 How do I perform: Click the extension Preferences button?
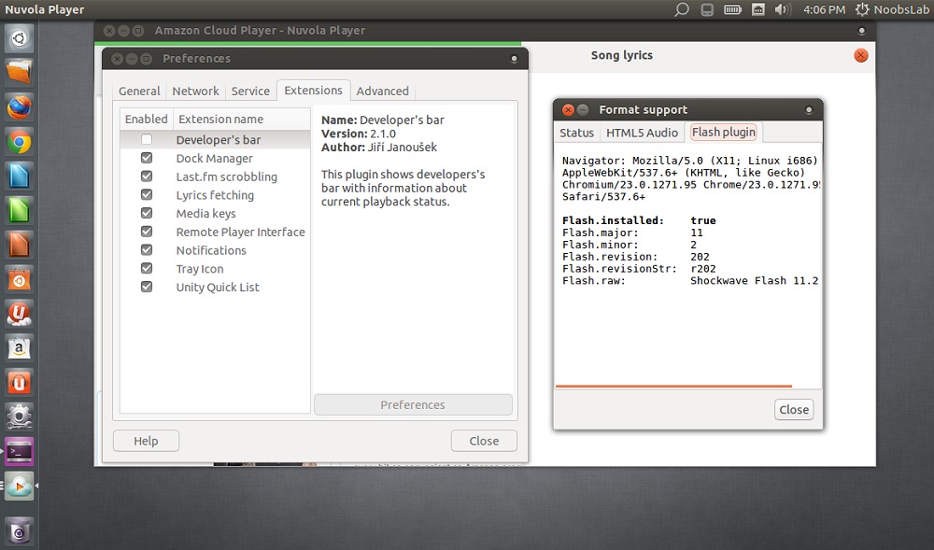[413, 404]
